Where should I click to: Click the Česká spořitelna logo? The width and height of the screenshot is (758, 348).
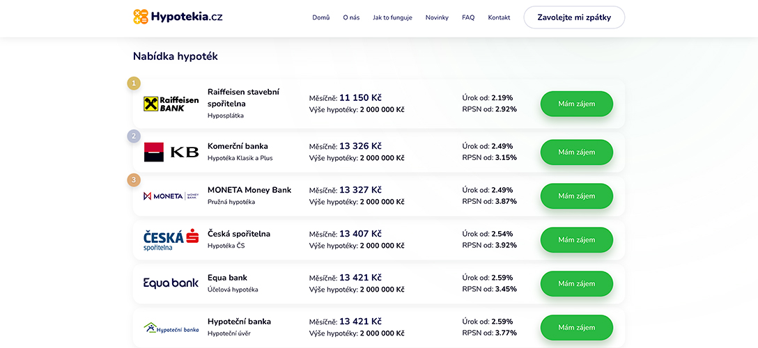coord(171,239)
